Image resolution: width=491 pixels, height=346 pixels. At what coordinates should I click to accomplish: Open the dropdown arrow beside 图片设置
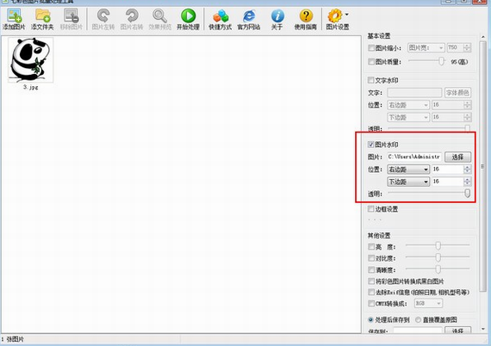(x=346, y=15)
